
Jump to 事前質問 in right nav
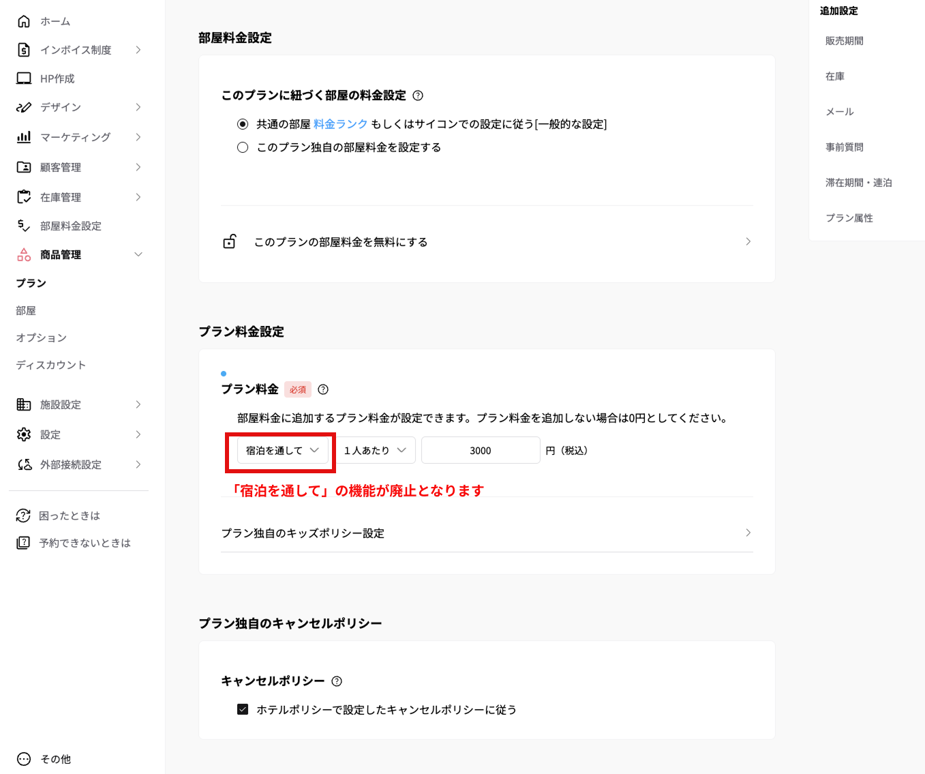coord(845,147)
